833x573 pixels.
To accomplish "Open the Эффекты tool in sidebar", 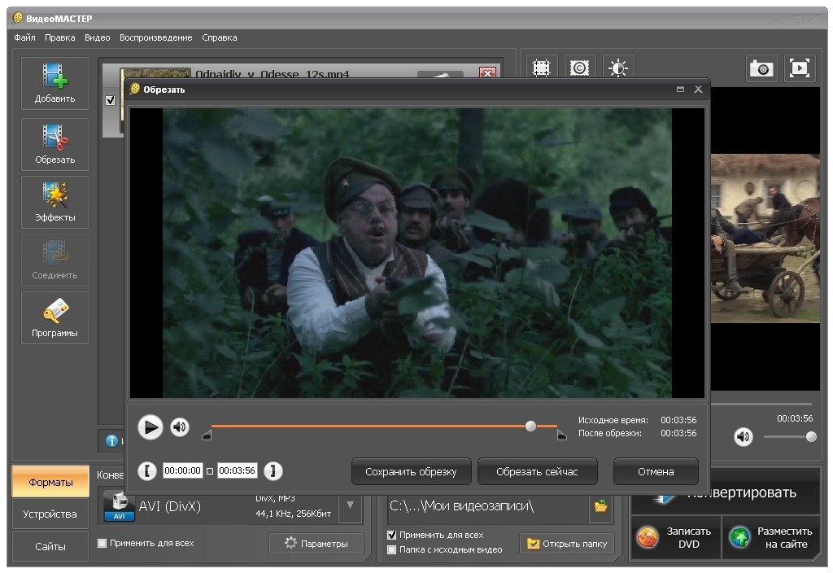I will click(55, 202).
